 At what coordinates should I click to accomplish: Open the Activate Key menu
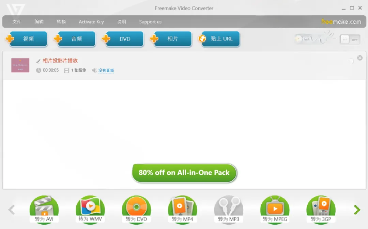[x=91, y=22]
